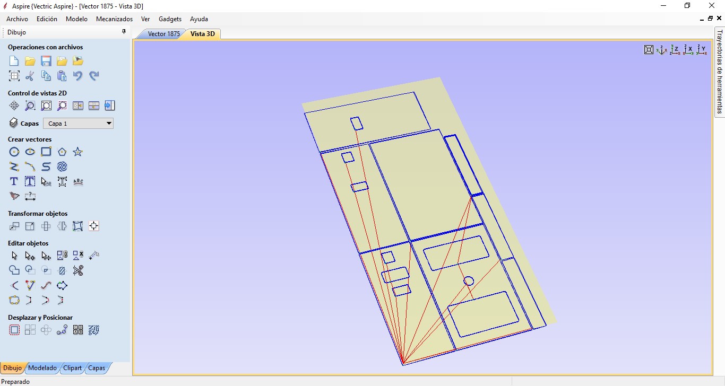This screenshot has height=386, width=725.
Task: Copy the selected objects
Action: point(46,76)
